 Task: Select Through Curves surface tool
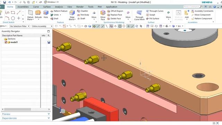pyautogui.click(x=155, y=11)
